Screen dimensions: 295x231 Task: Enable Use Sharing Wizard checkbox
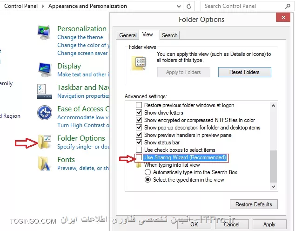[139, 157]
